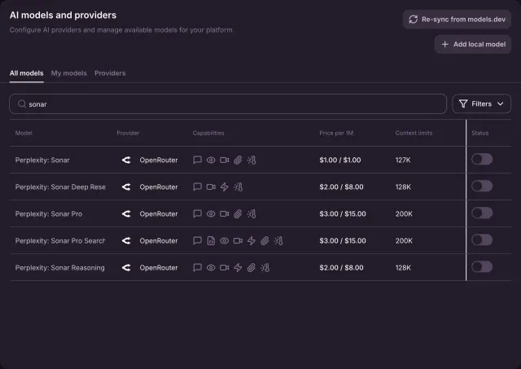Focus the search field containing sonar
Screen dimensions: 521x369
pos(228,104)
